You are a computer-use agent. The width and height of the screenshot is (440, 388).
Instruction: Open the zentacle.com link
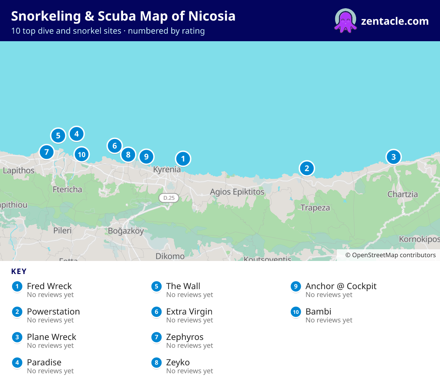click(395, 21)
